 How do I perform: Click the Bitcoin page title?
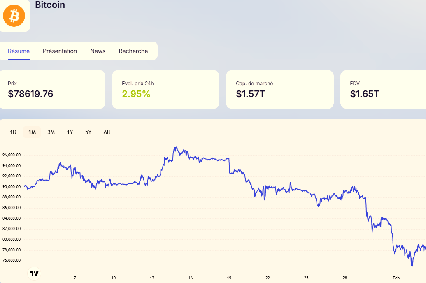[50, 5]
